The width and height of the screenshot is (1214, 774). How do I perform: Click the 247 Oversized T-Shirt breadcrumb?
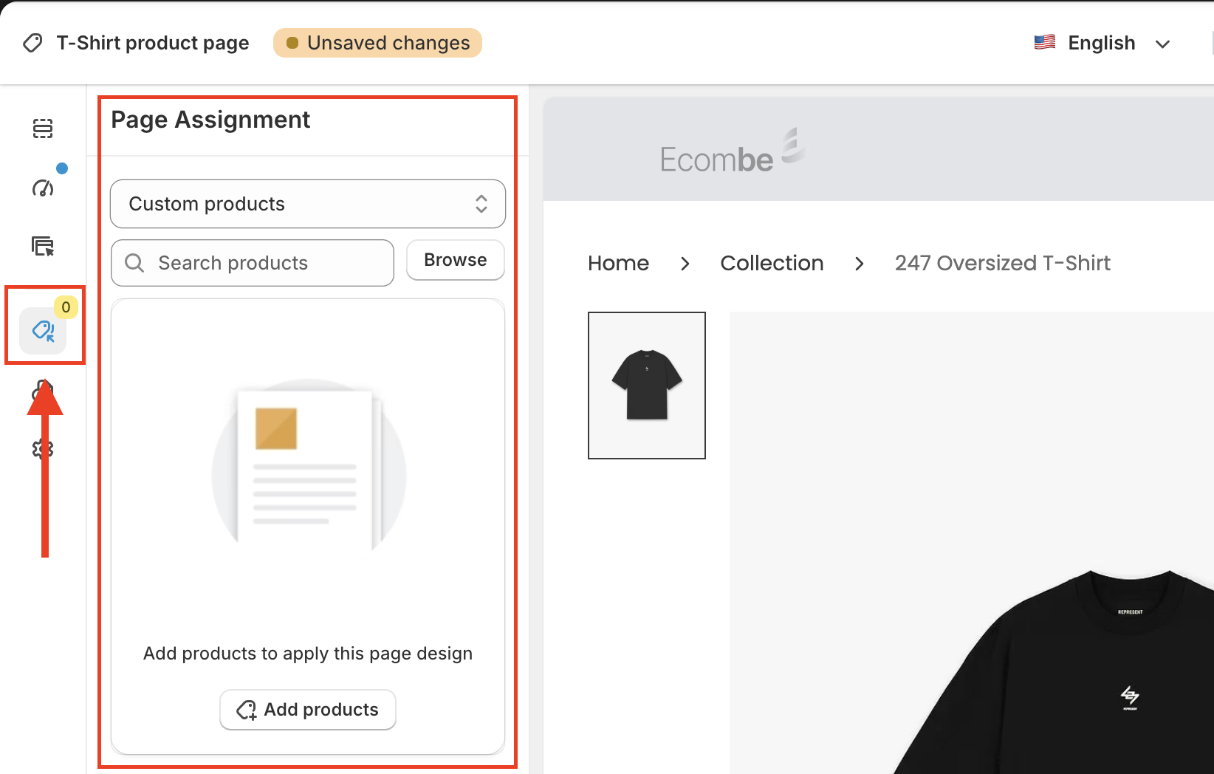pos(1002,263)
